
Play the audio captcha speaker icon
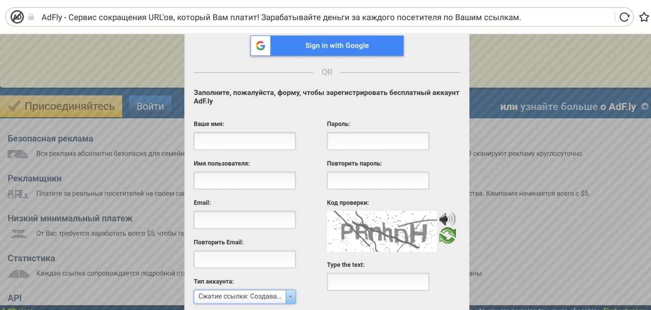coord(448,219)
